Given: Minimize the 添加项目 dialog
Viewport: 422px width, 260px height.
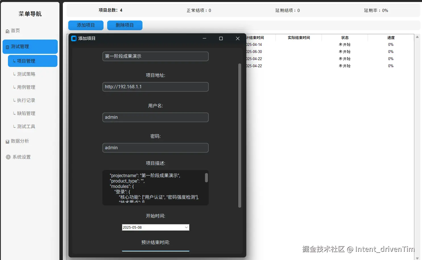Looking at the screenshot, I should coord(204,38).
